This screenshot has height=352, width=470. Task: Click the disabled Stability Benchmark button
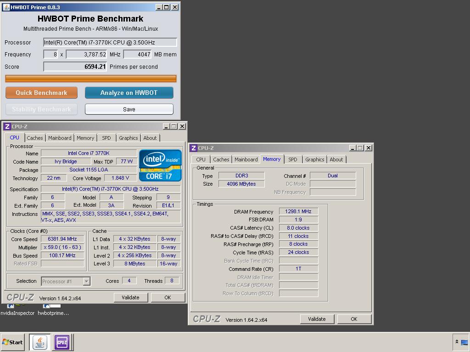(x=41, y=109)
